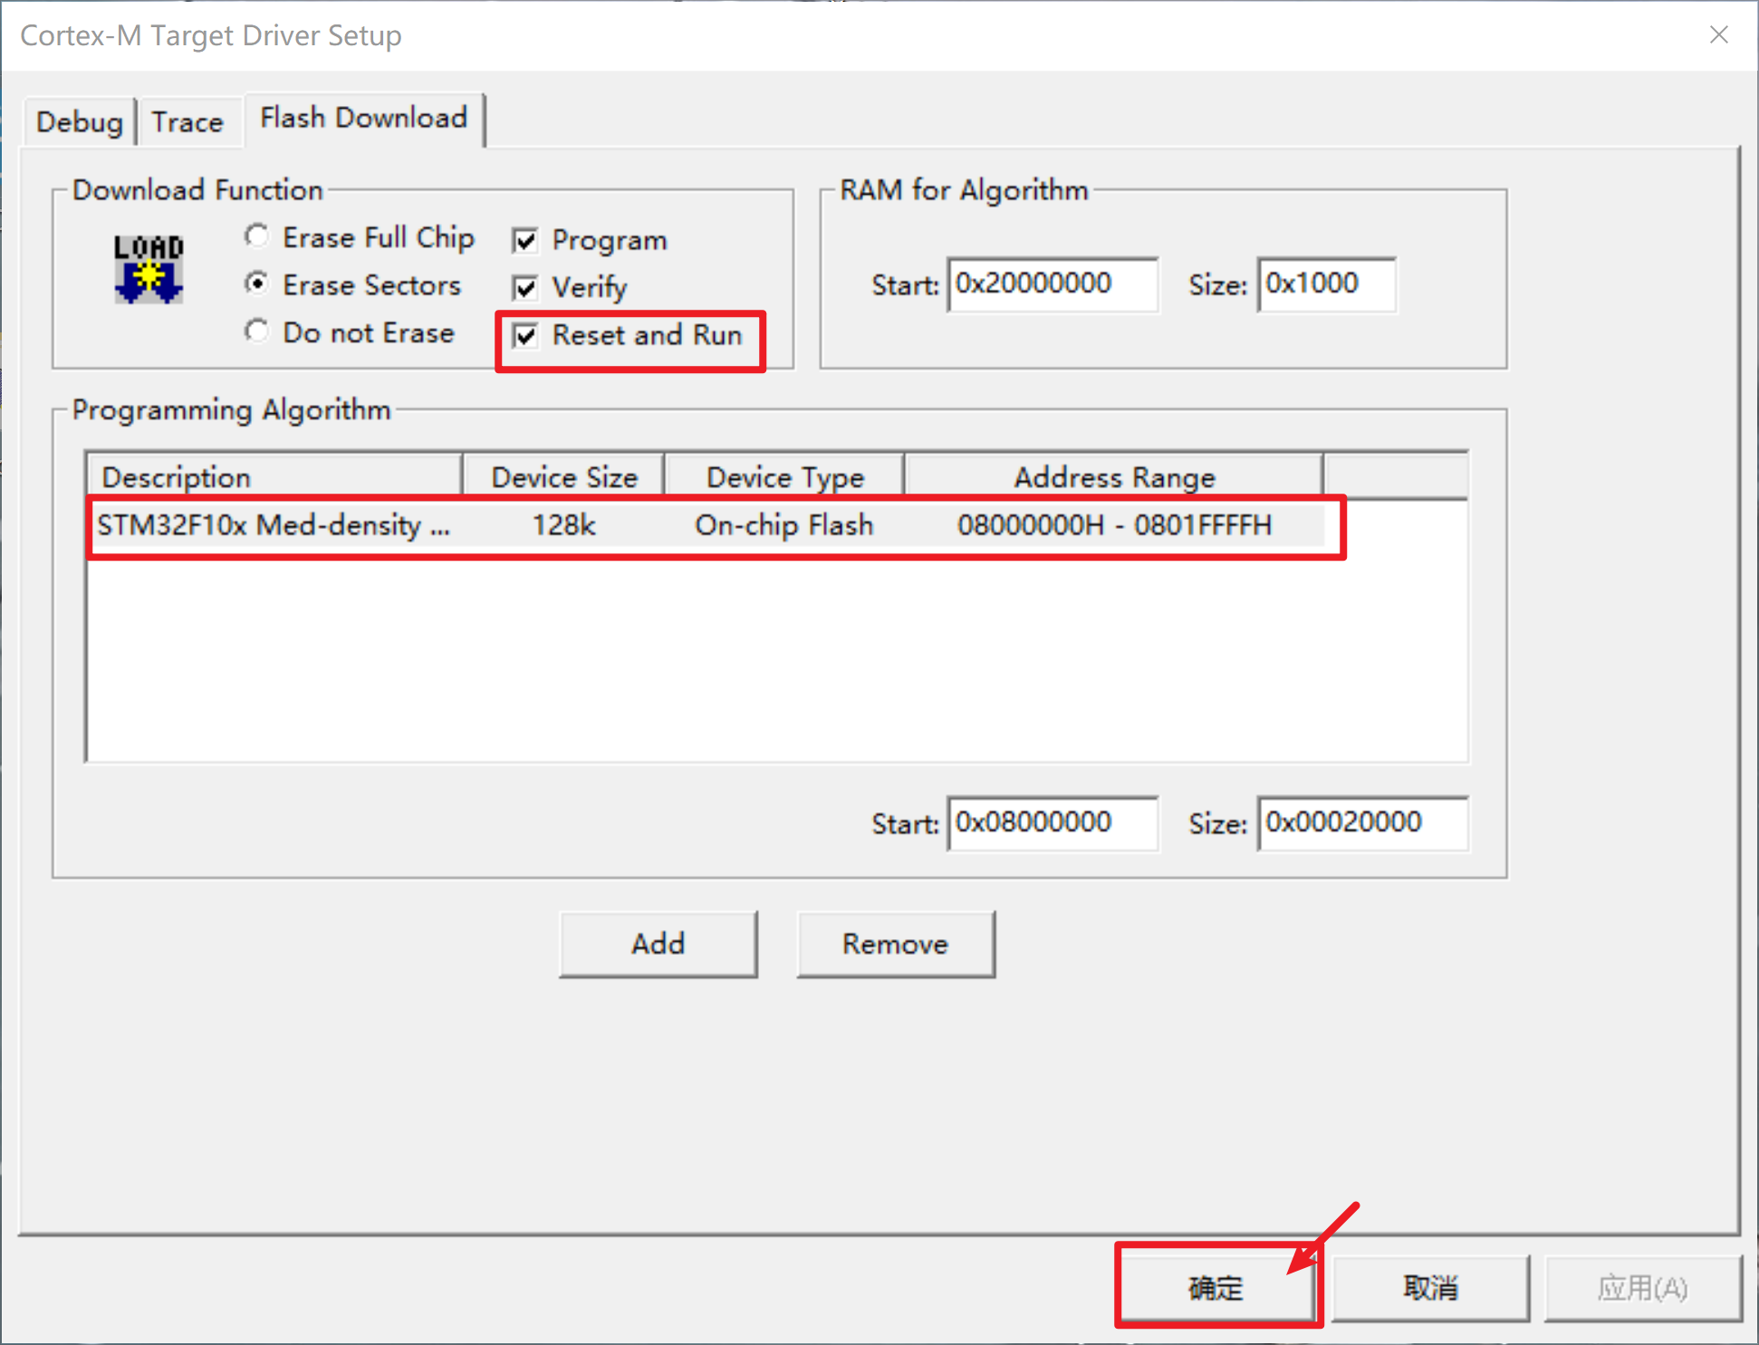The image size is (1759, 1345).
Task: Open the Trace tab
Action: click(187, 121)
